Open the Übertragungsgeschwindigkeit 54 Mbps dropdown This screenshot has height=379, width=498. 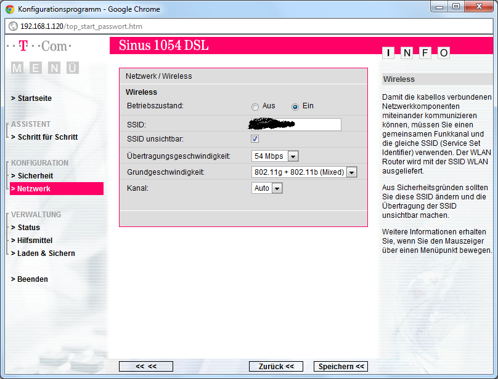click(x=275, y=156)
